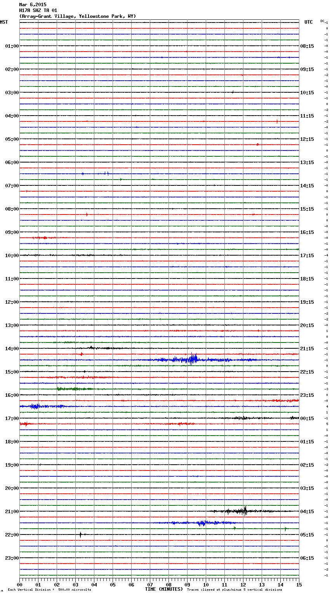The width and height of the screenshot is (330, 595).
Task: Click the black spike on the 22:00 trace
Action: pos(80,534)
